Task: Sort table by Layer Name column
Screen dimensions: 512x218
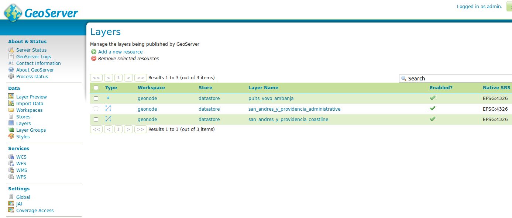Action: pyautogui.click(x=263, y=88)
